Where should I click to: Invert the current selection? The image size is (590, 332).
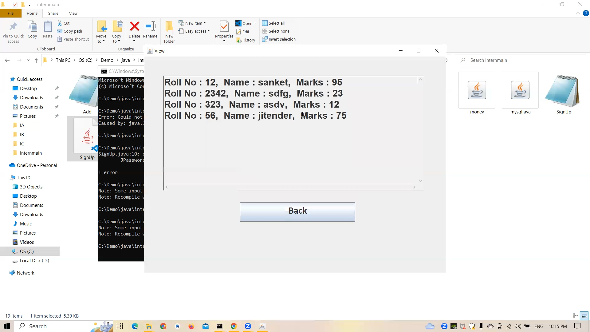pyautogui.click(x=279, y=39)
